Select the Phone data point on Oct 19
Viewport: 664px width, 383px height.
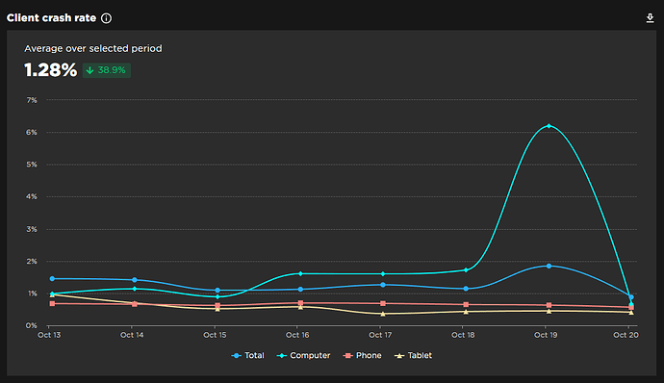549,305
